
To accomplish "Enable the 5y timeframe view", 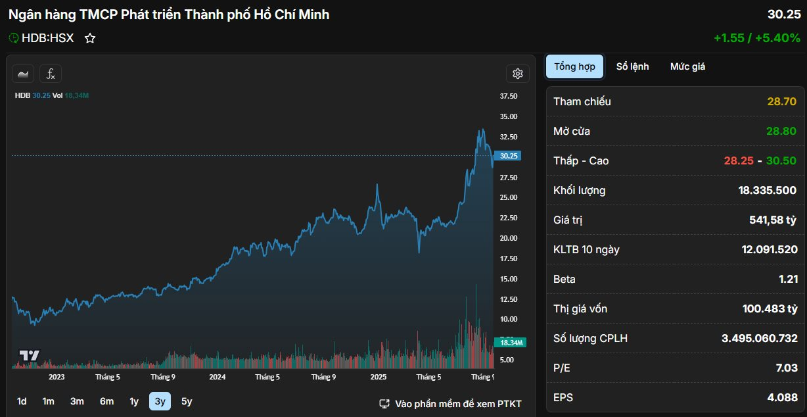I will pos(186,400).
